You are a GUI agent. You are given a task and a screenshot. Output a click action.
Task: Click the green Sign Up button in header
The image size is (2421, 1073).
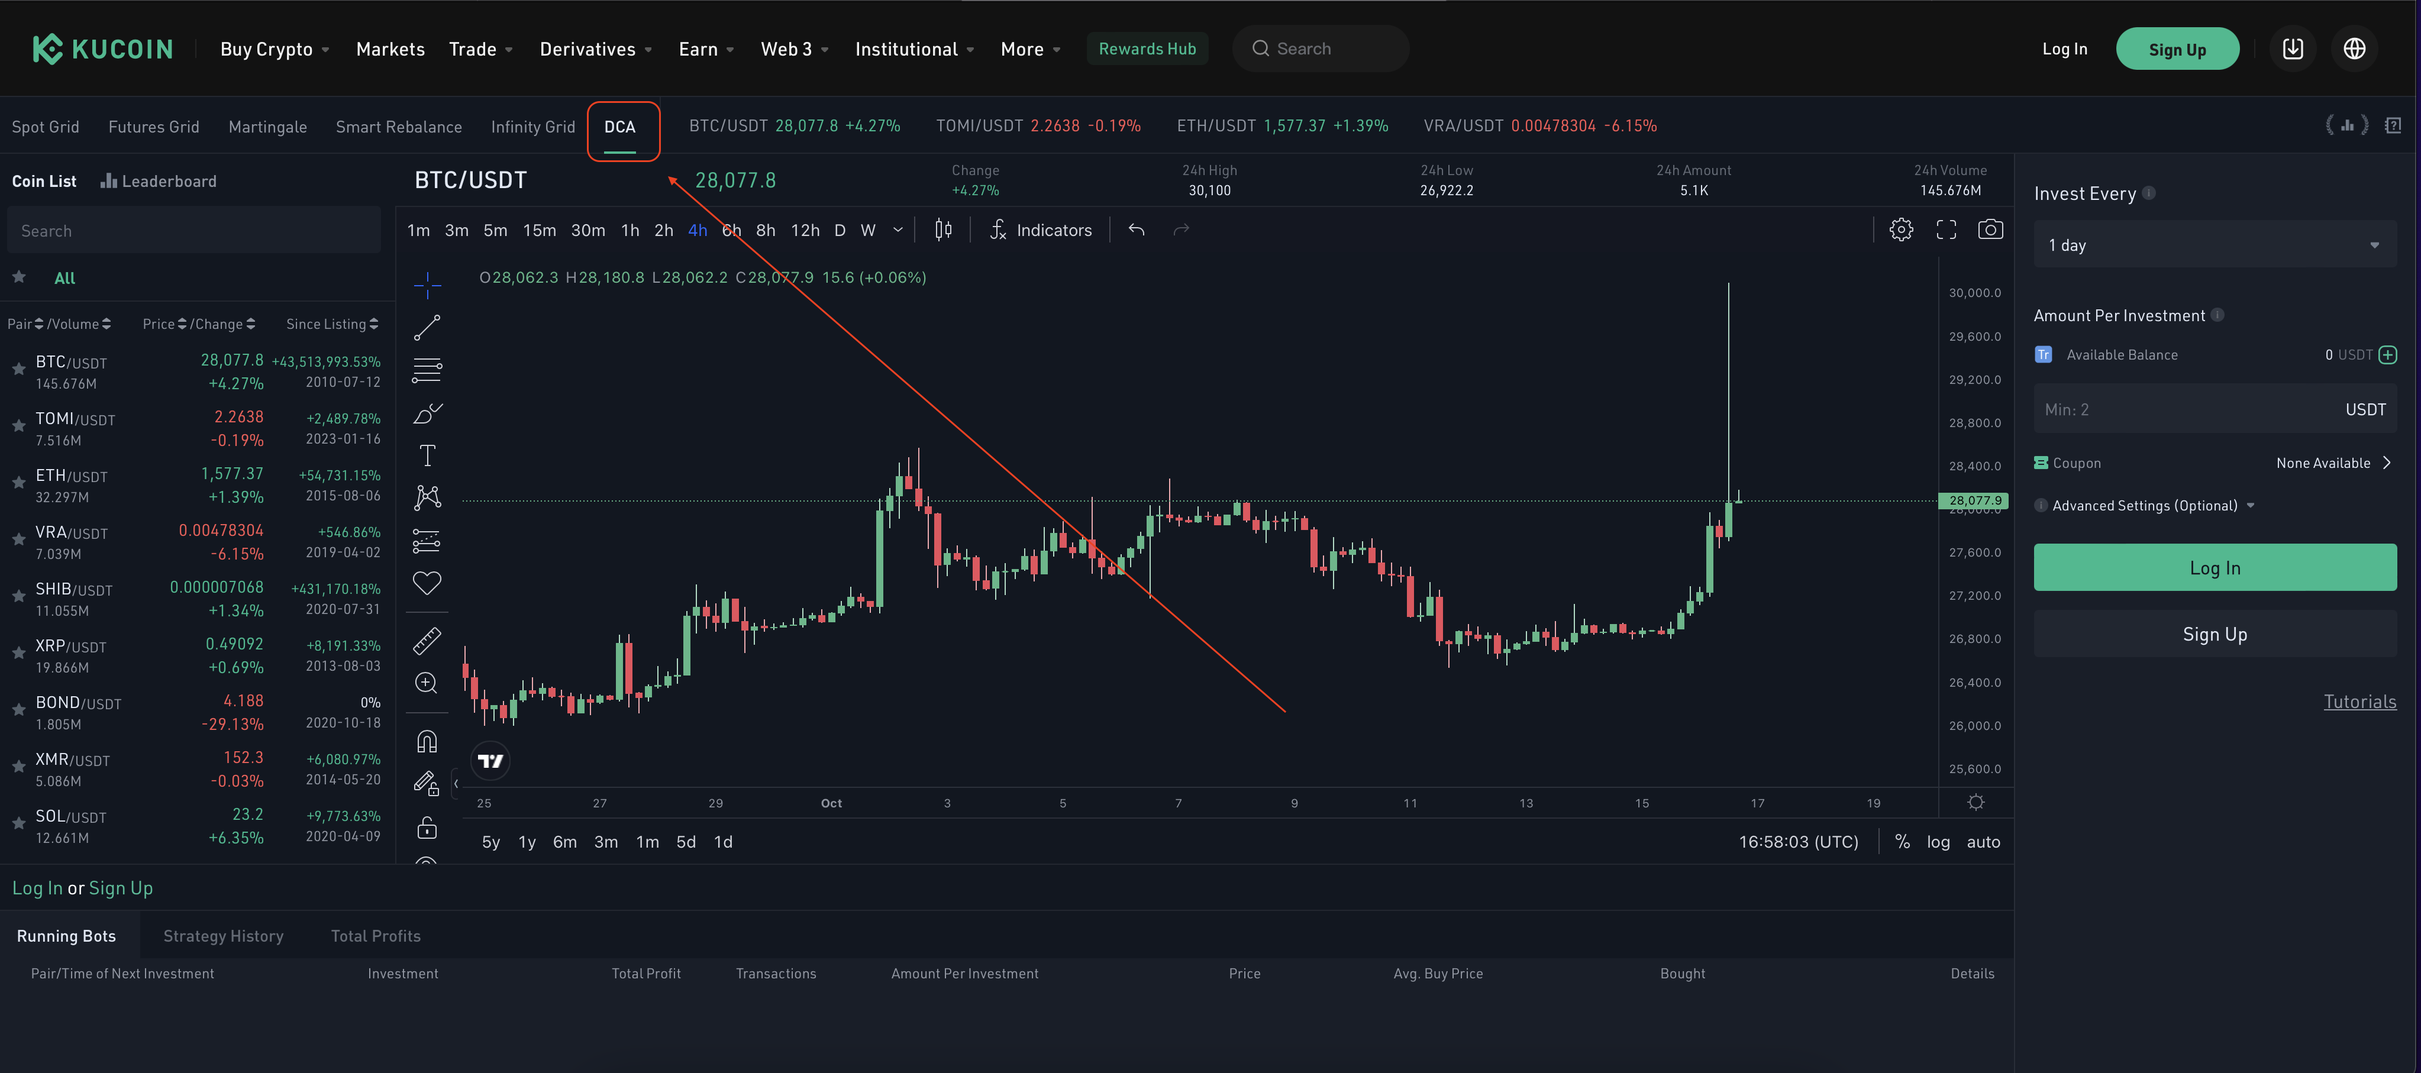2177,49
